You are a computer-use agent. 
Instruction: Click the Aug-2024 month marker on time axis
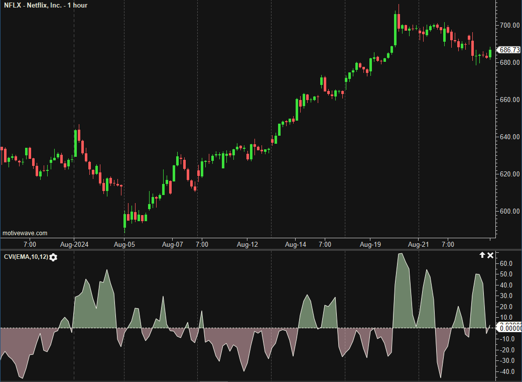click(74, 245)
